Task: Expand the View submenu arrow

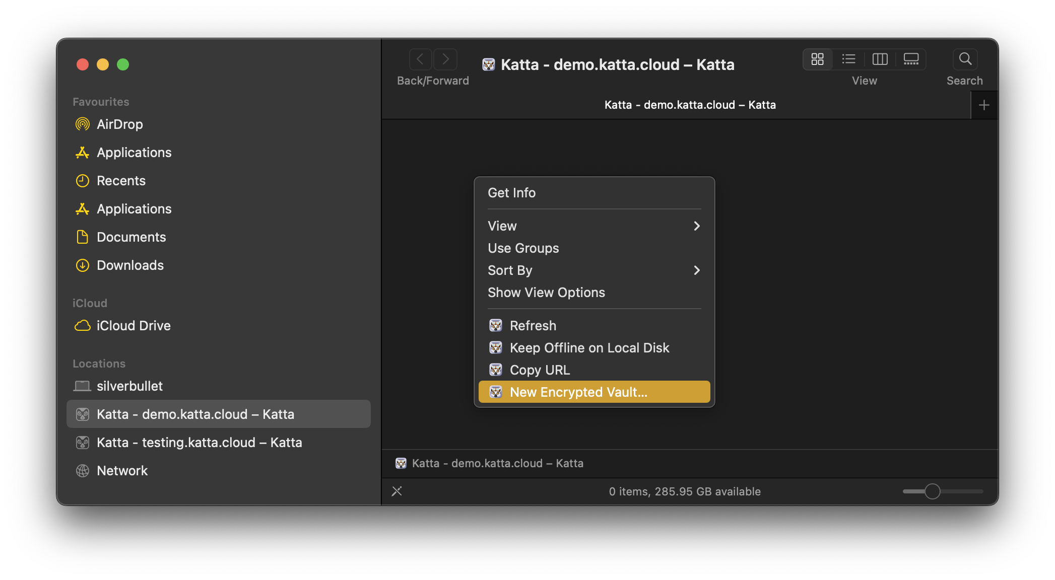Action: point(697,226)
